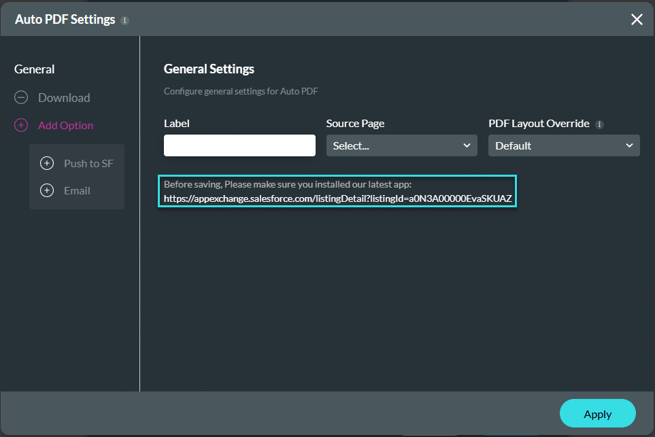655x437 pixels.
Task: Click the chevron arrow on Default select
Action: click(x=628, y=145)
